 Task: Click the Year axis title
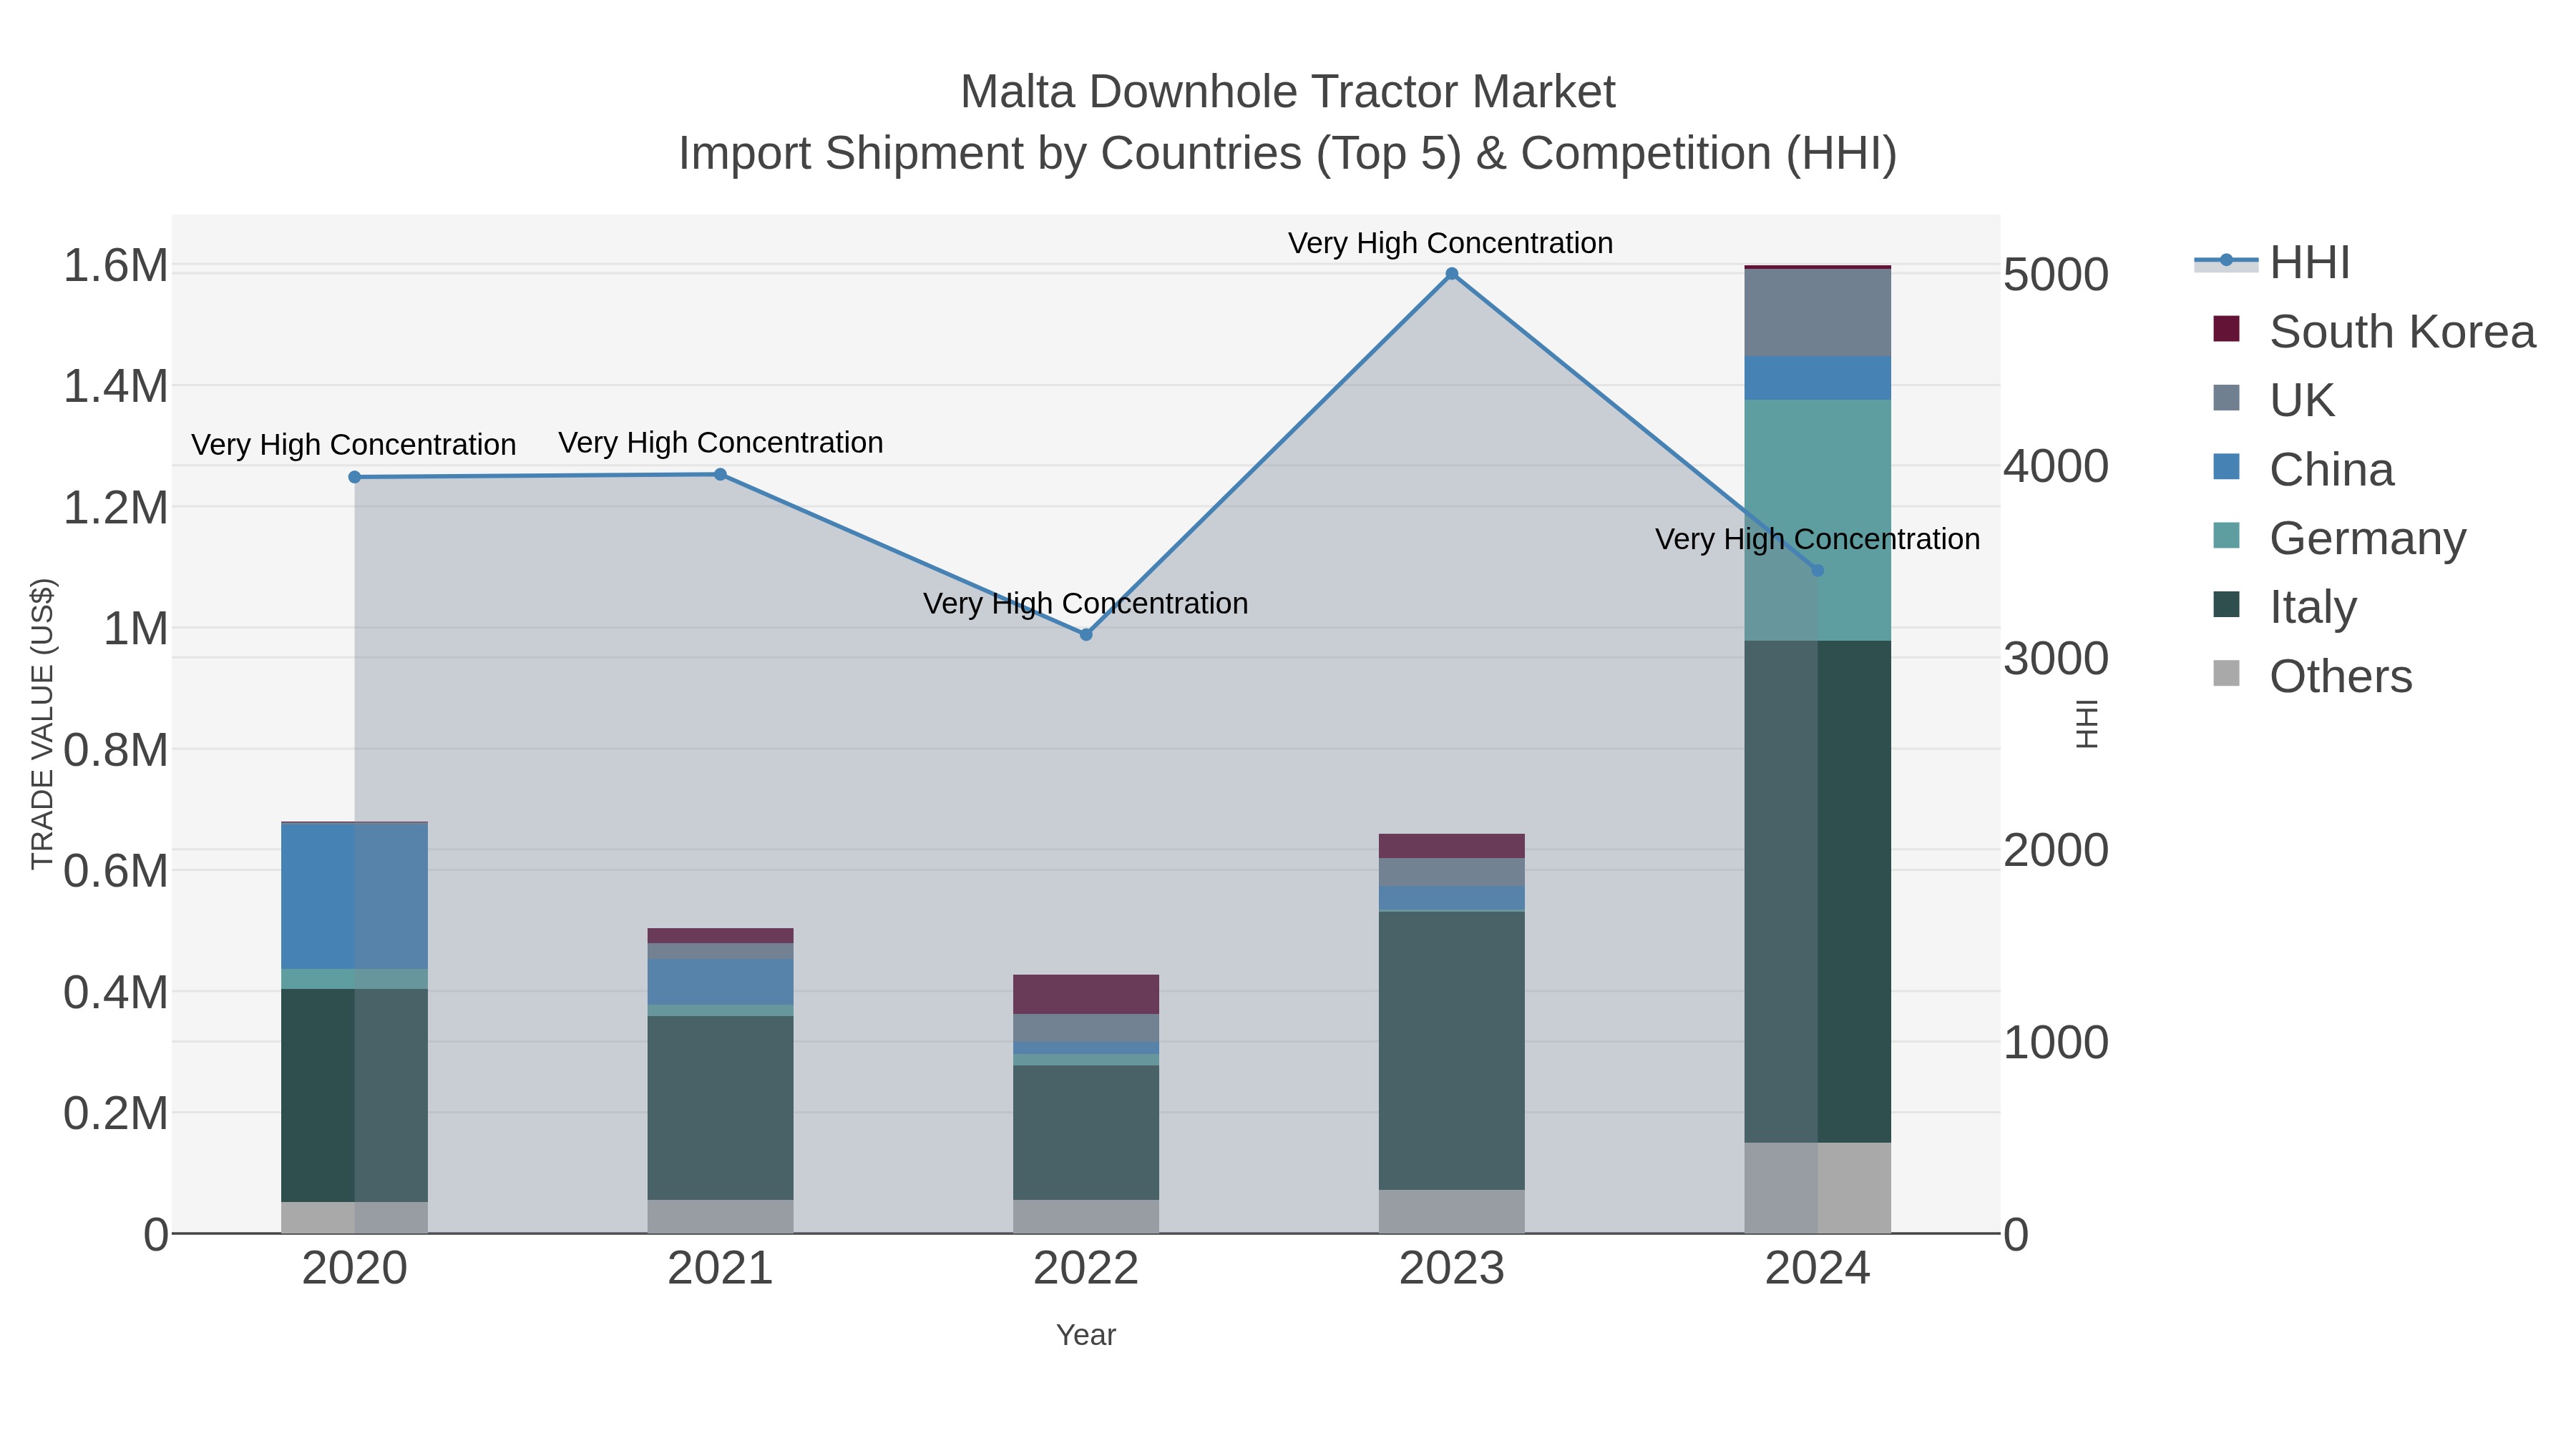pyautogui.click(x=1086, y=1335)
